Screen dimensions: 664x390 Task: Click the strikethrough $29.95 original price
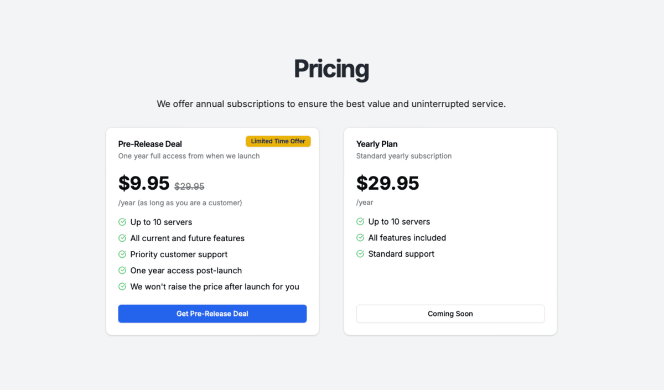(x=189, y=186)
